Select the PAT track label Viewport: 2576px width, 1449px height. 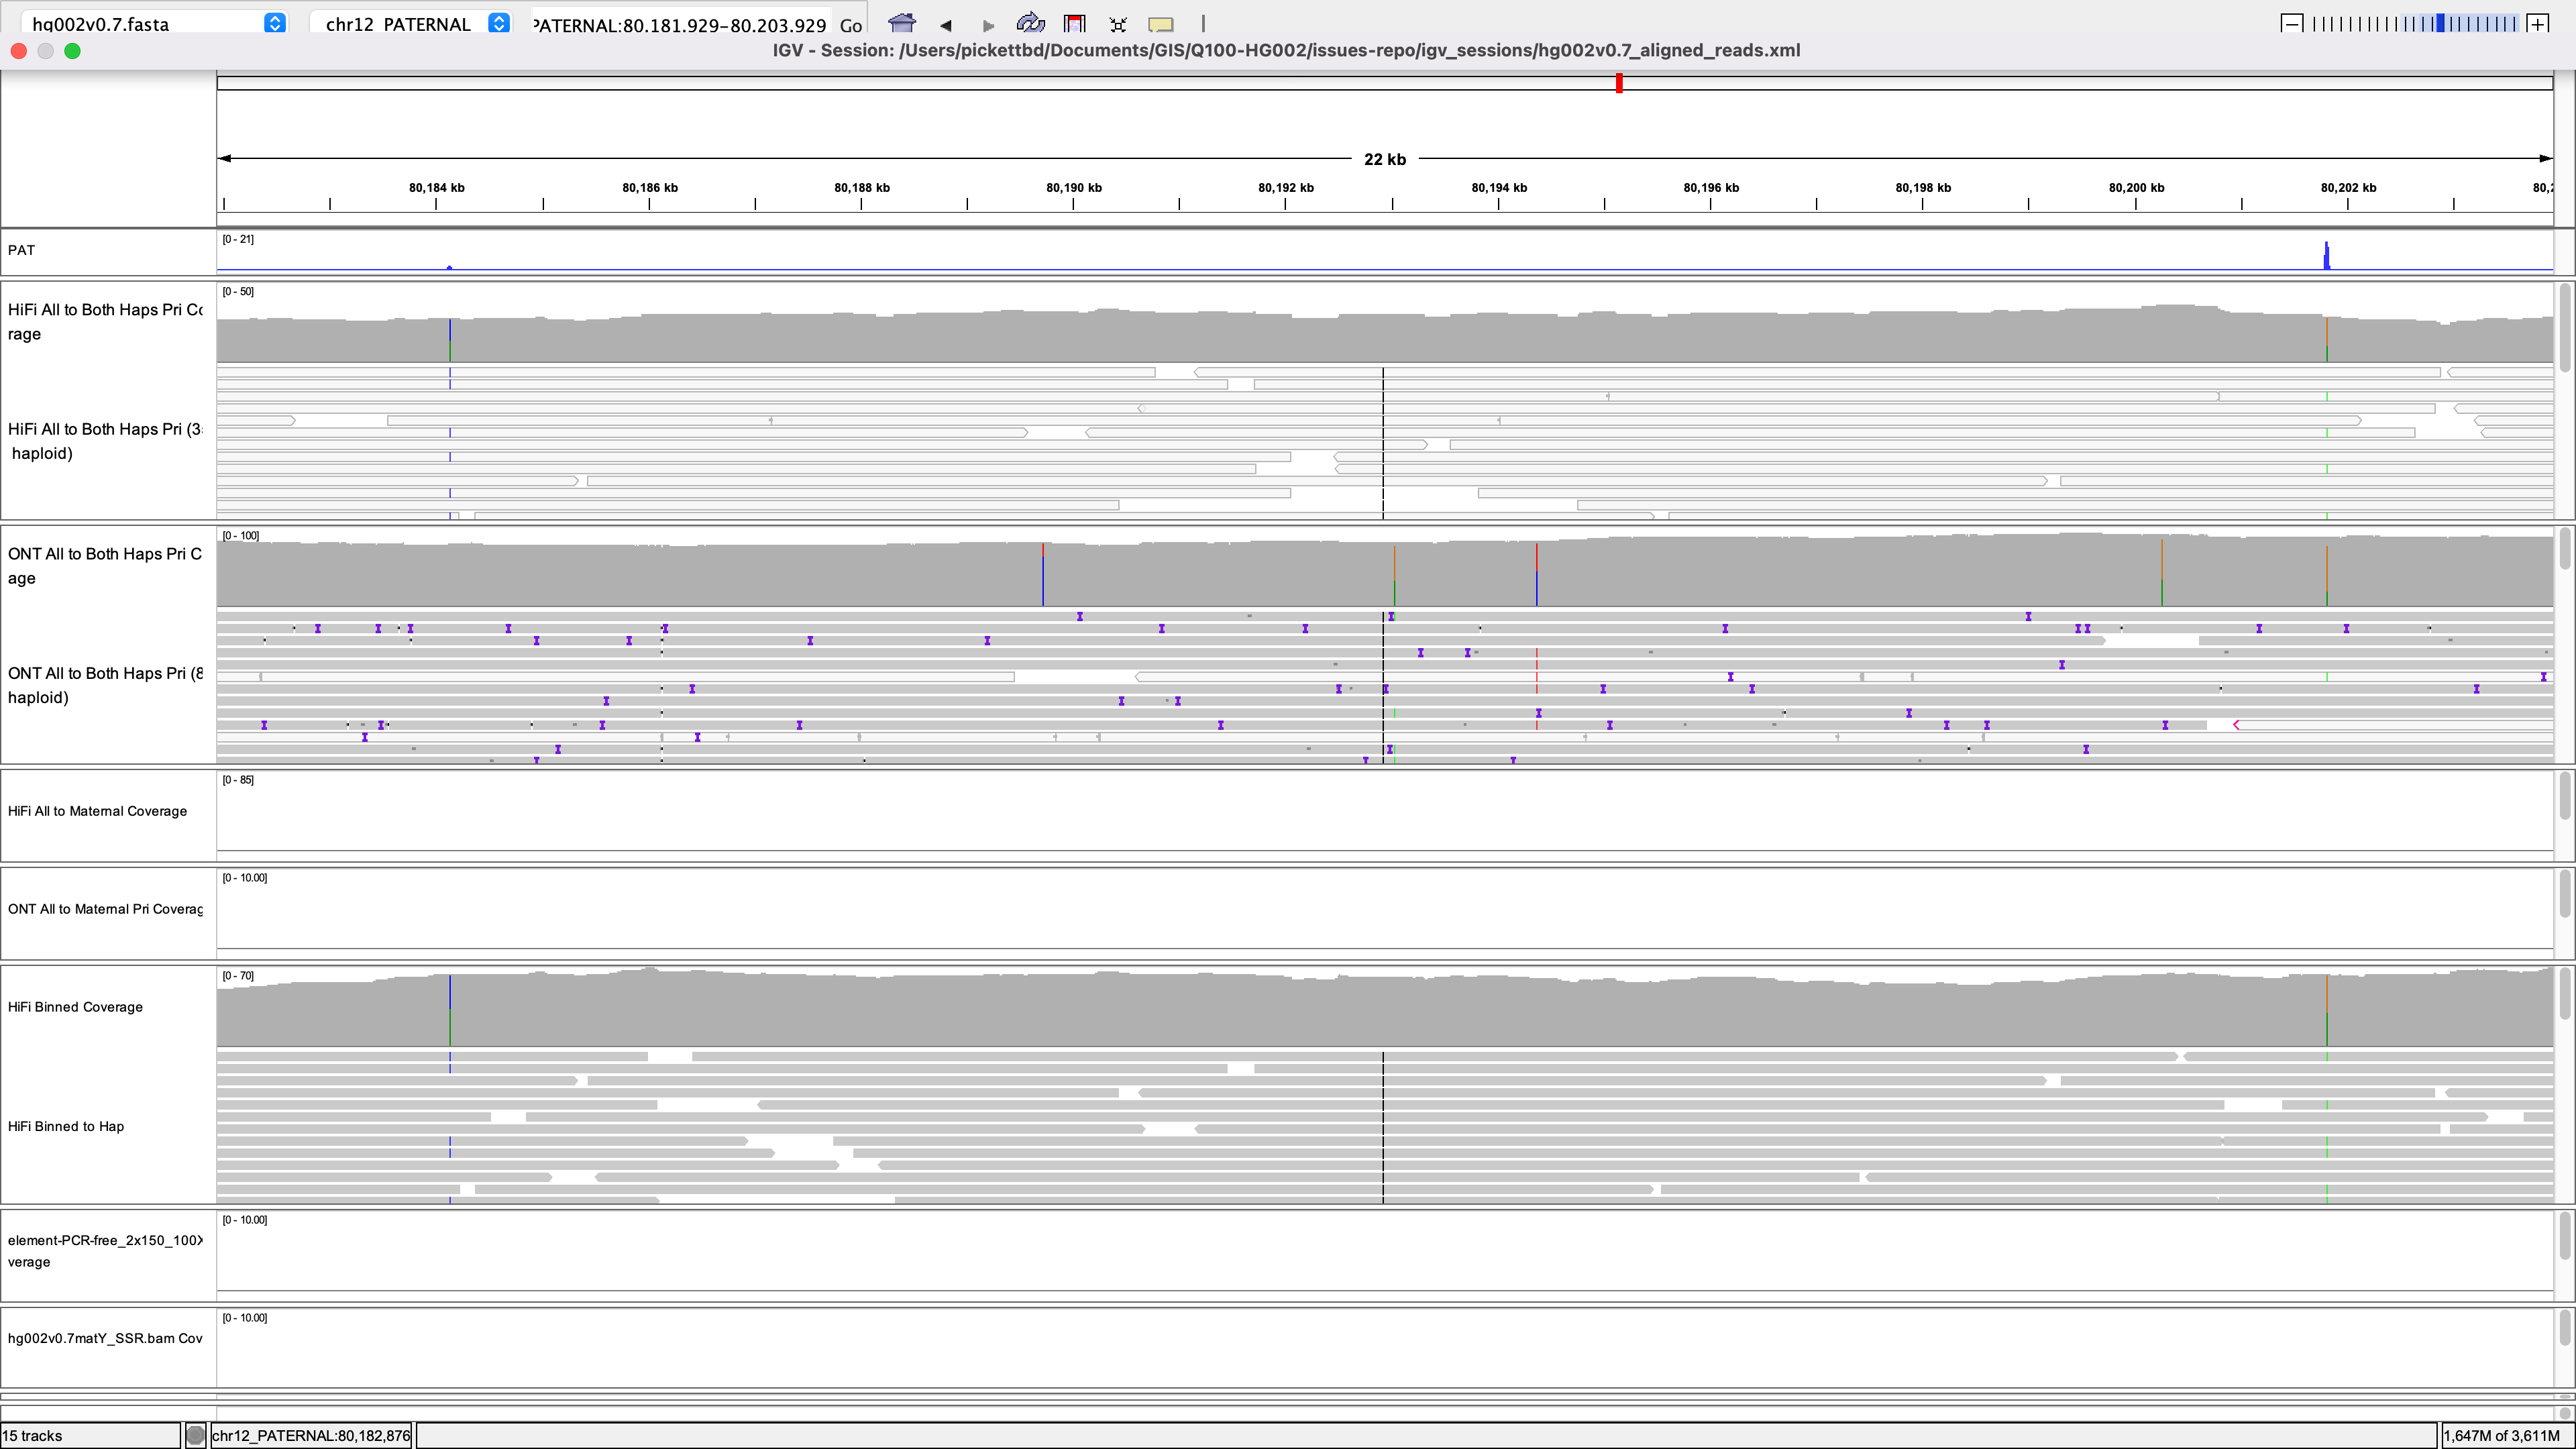pos(22,250)
